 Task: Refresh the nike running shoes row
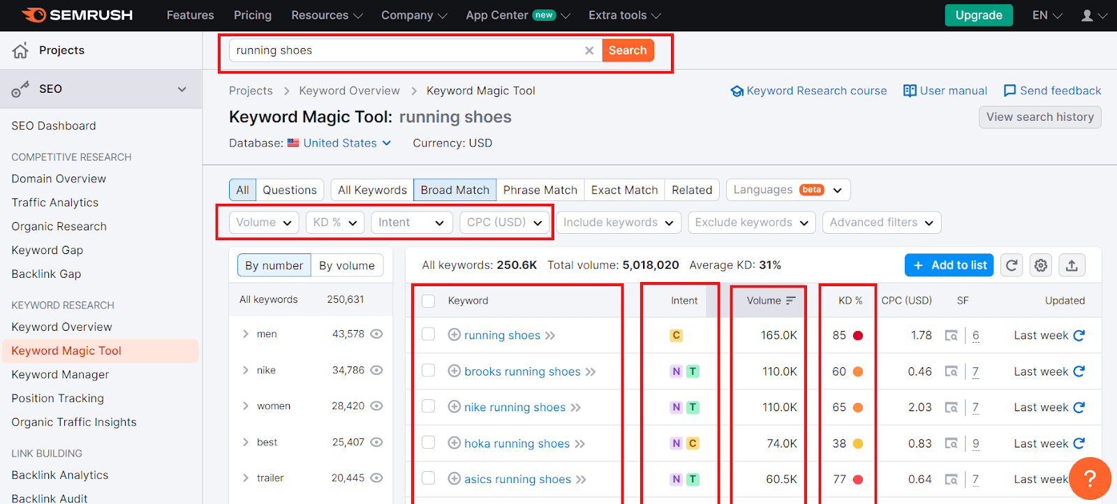1079,408
